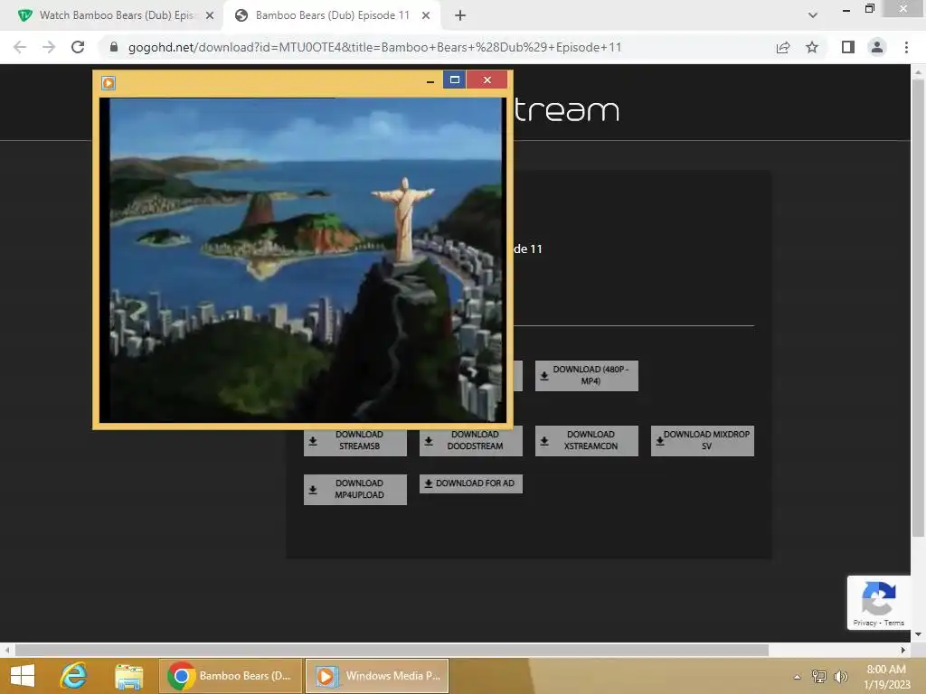Select the Bamboo Bears (Dub) Episode 11 tab
Screen dimensions: 926x694
pyautogui.click(x=332, y=15)
